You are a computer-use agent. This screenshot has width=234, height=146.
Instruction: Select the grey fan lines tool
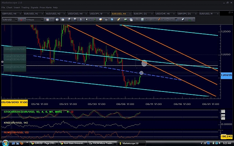[151, 19]
